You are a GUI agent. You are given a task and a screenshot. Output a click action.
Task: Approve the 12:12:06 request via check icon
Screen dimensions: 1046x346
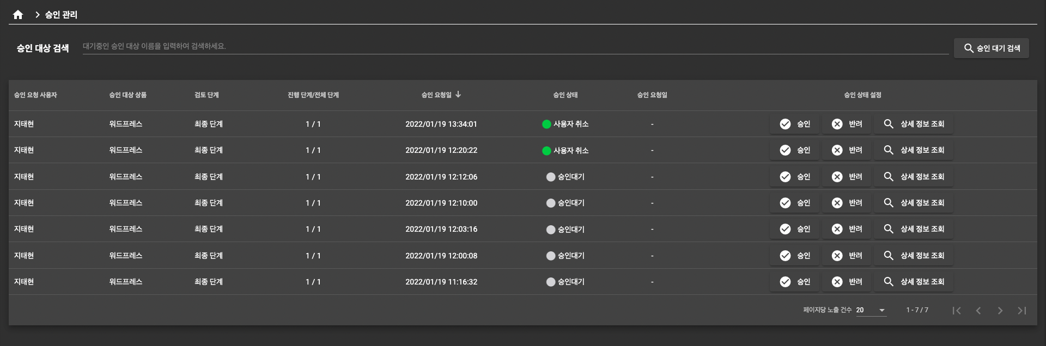pos(785,177)
